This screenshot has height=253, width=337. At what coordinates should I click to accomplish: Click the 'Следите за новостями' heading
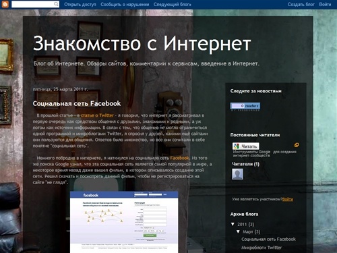tap(256, 91)
